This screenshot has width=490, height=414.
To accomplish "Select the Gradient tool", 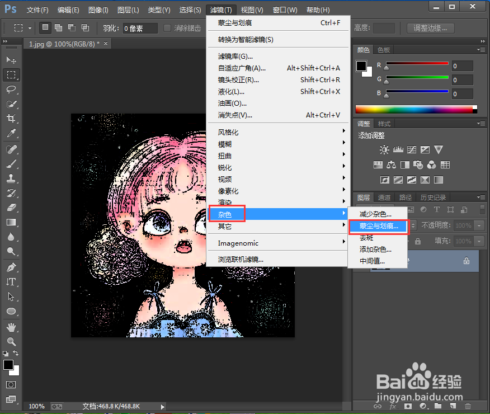I will [11, 222].
